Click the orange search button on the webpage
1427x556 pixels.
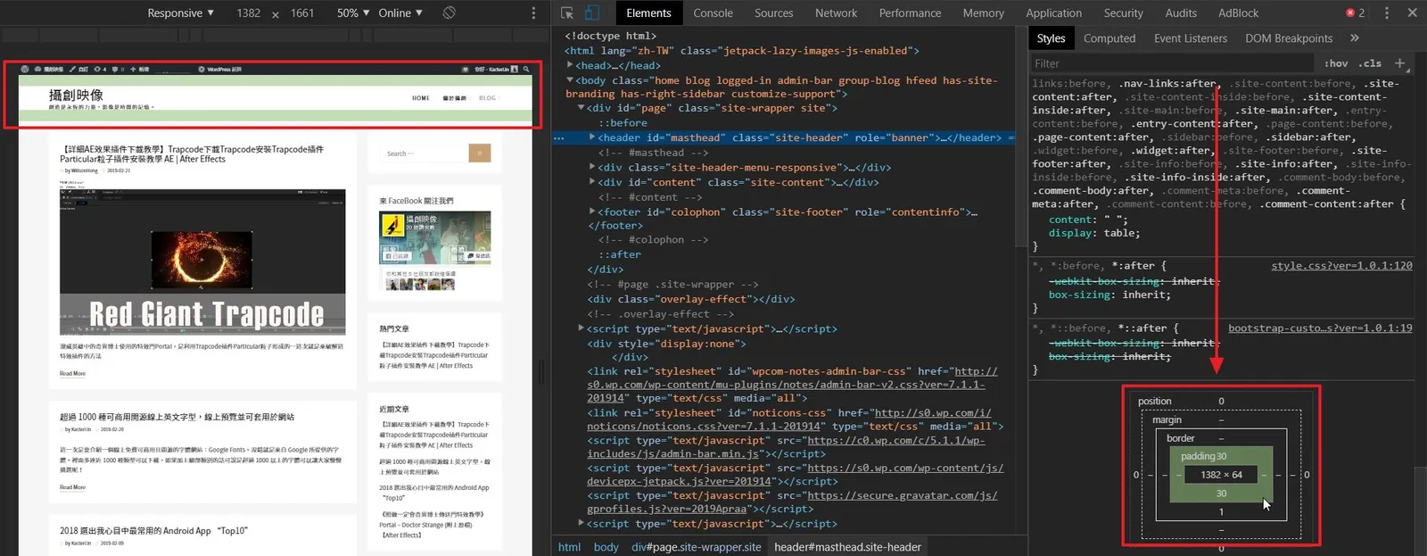point(480,154)
